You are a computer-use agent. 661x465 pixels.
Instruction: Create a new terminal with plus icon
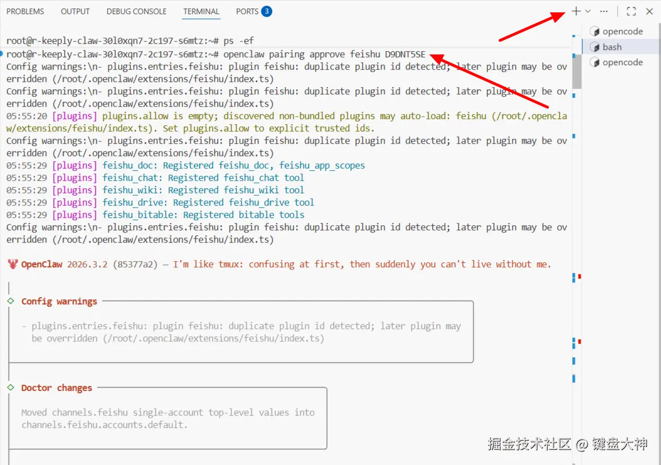[x=576, y=11]
